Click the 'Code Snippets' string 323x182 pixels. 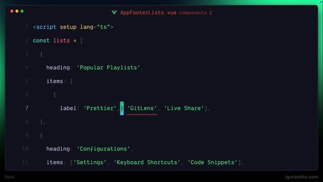[212, 162]
